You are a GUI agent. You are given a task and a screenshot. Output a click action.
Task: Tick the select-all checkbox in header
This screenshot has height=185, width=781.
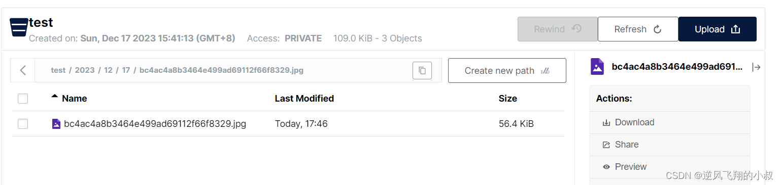click(x=23, y=99)
